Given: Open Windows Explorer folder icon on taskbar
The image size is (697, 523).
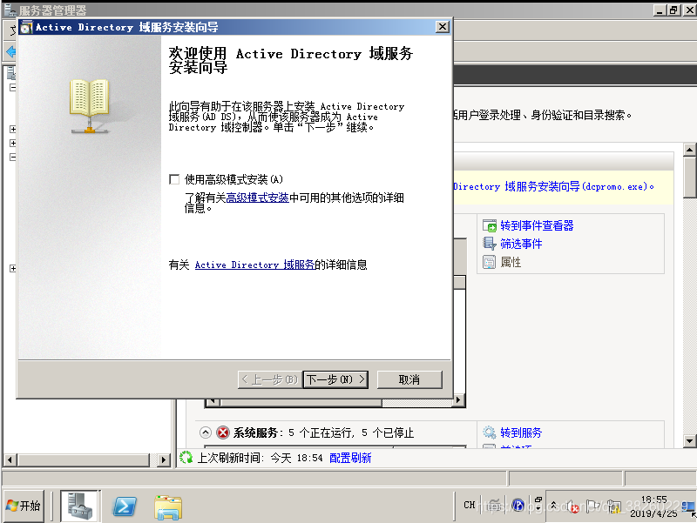Looking at the screenshot, I should point(168,507).
